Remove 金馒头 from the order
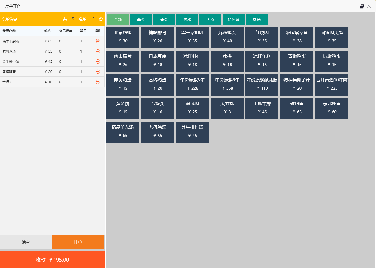Viewport: 376px width, 268px height. pyautogui.click(x=98, y=82)
